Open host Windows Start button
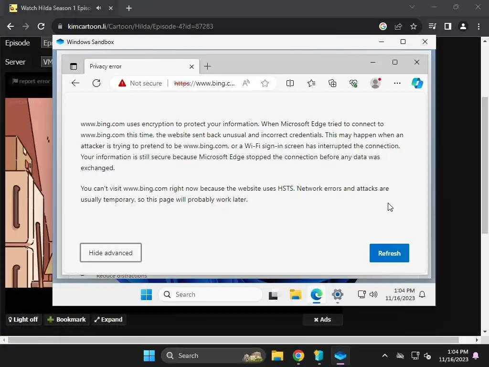 pos(149,356)
